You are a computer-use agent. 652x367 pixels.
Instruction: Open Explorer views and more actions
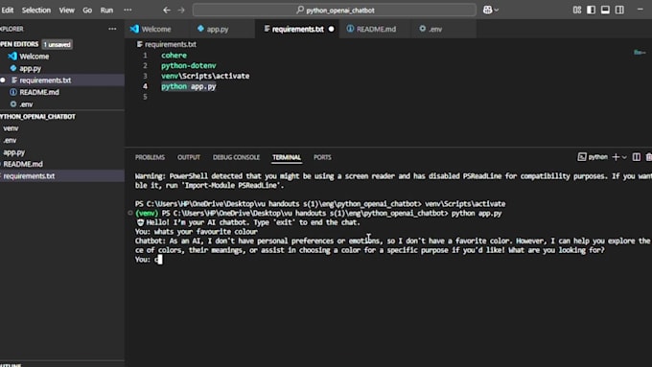click(112, 29)
